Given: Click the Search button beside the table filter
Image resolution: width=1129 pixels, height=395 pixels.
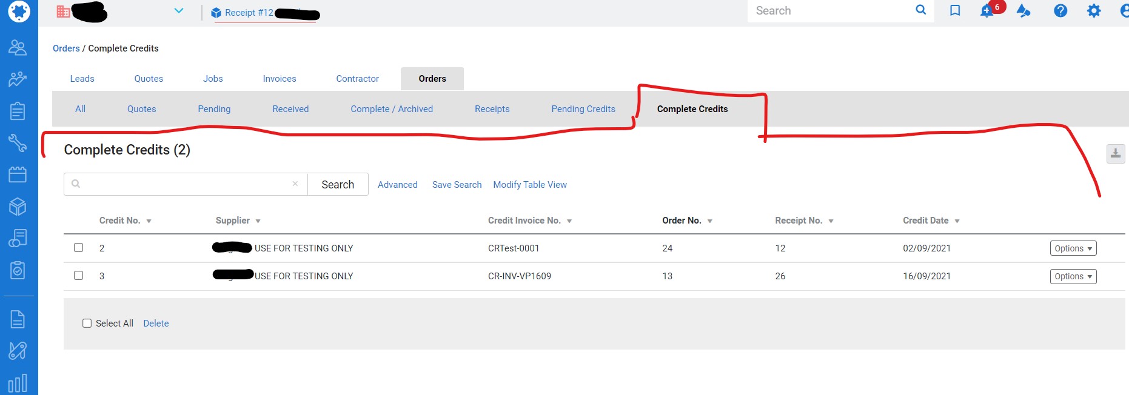Looking at the screenshot, I should (338, 184).
